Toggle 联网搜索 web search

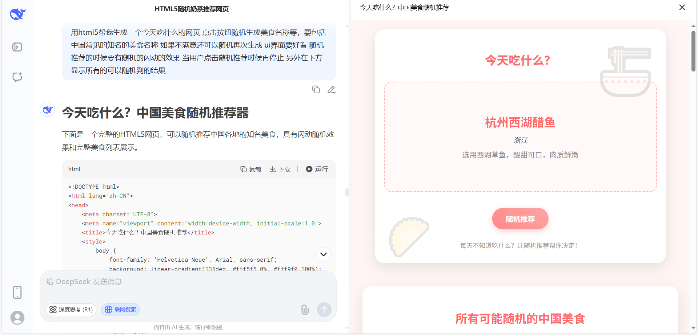click(120, 310)
